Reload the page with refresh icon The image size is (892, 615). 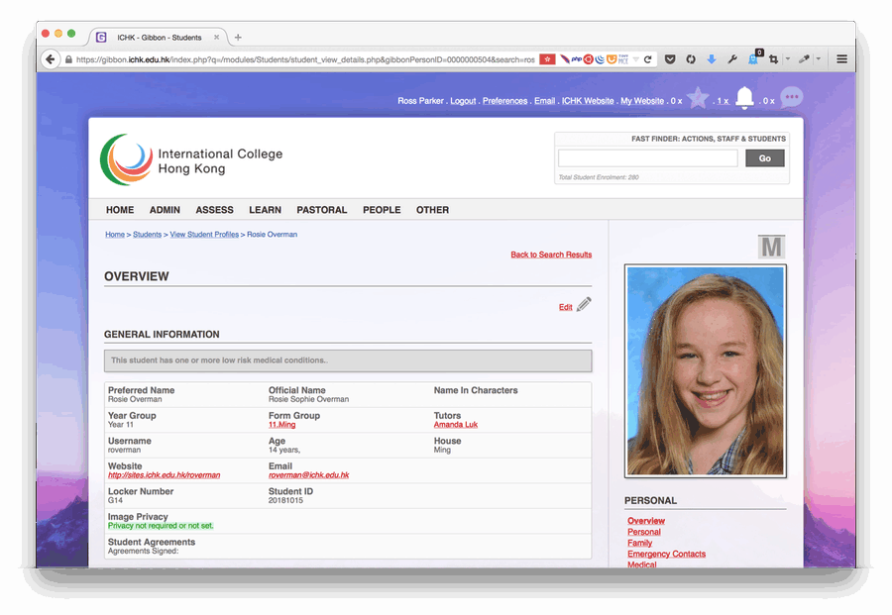[x=648, y=59]
